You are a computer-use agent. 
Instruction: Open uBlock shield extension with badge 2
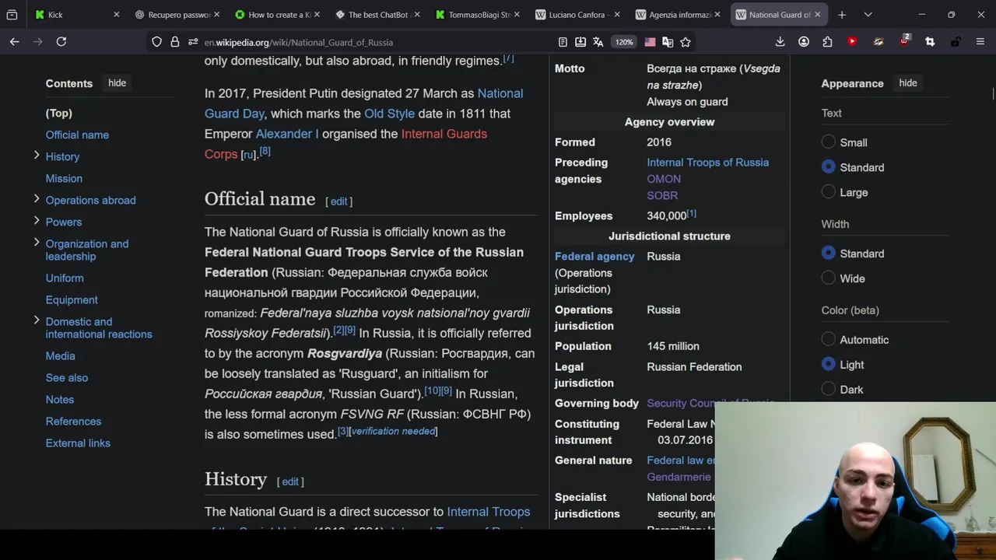[x=904, y=41]
